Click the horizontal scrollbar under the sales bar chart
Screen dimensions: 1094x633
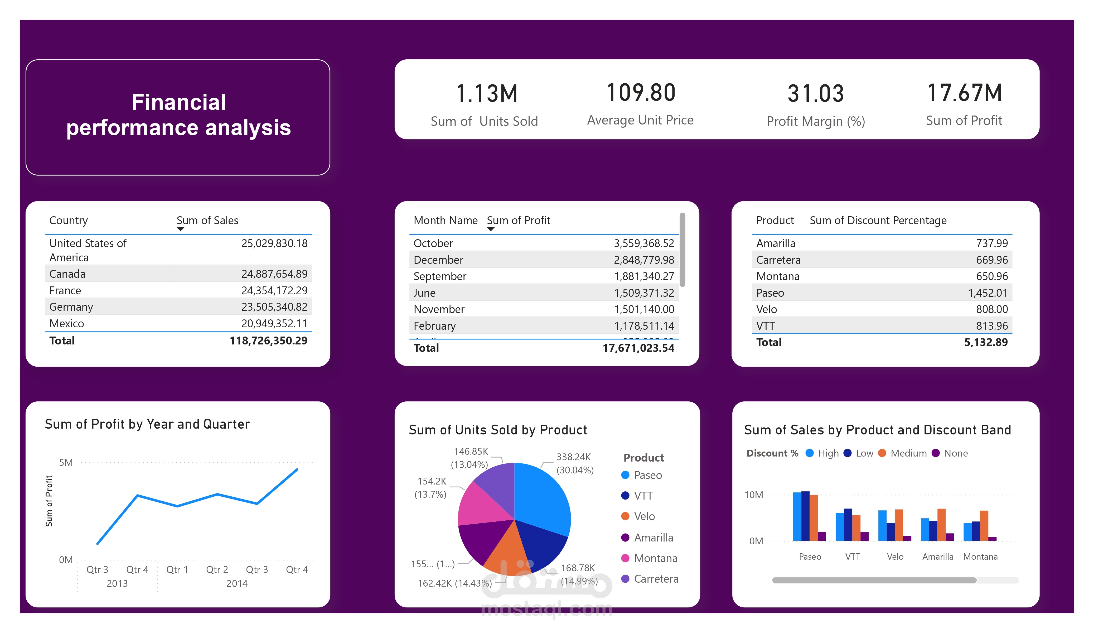(874, 580)
